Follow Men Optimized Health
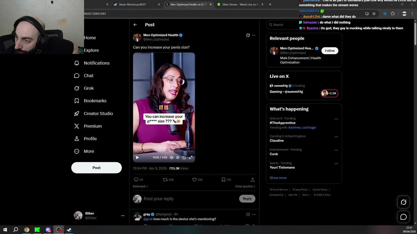417x234 pixels. (x=330, y=51)
